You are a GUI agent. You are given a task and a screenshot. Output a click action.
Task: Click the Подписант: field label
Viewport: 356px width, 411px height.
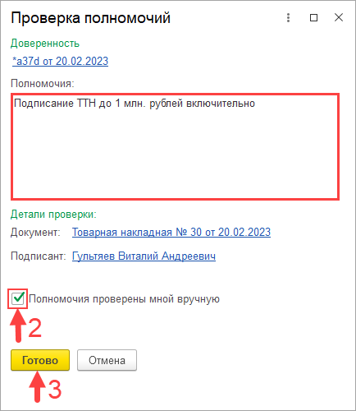click(x=39, y=256)
